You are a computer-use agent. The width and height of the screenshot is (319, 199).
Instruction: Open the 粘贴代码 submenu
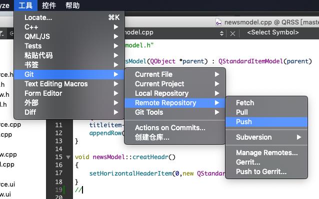coord(69,55)
